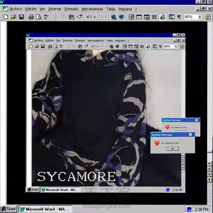Open the outer Archivo menu
The width and height of the screenshot is (213, 213).
click(x=16, y=9)
